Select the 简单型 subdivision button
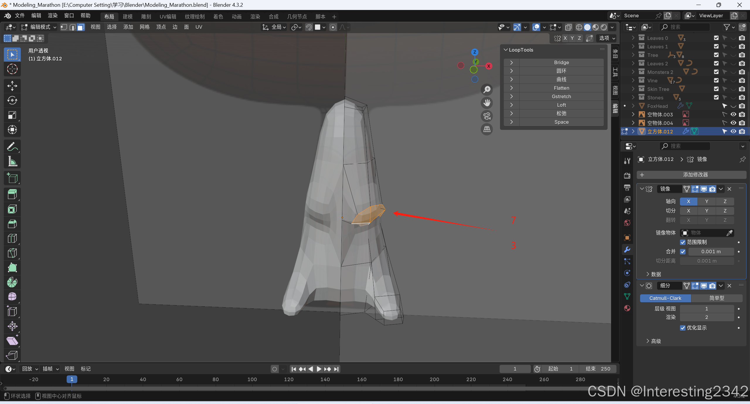Image resolution: width=750 pixels, height=404 pixels. (716, 298)
